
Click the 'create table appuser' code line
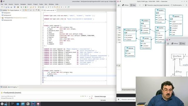(53, 26)
